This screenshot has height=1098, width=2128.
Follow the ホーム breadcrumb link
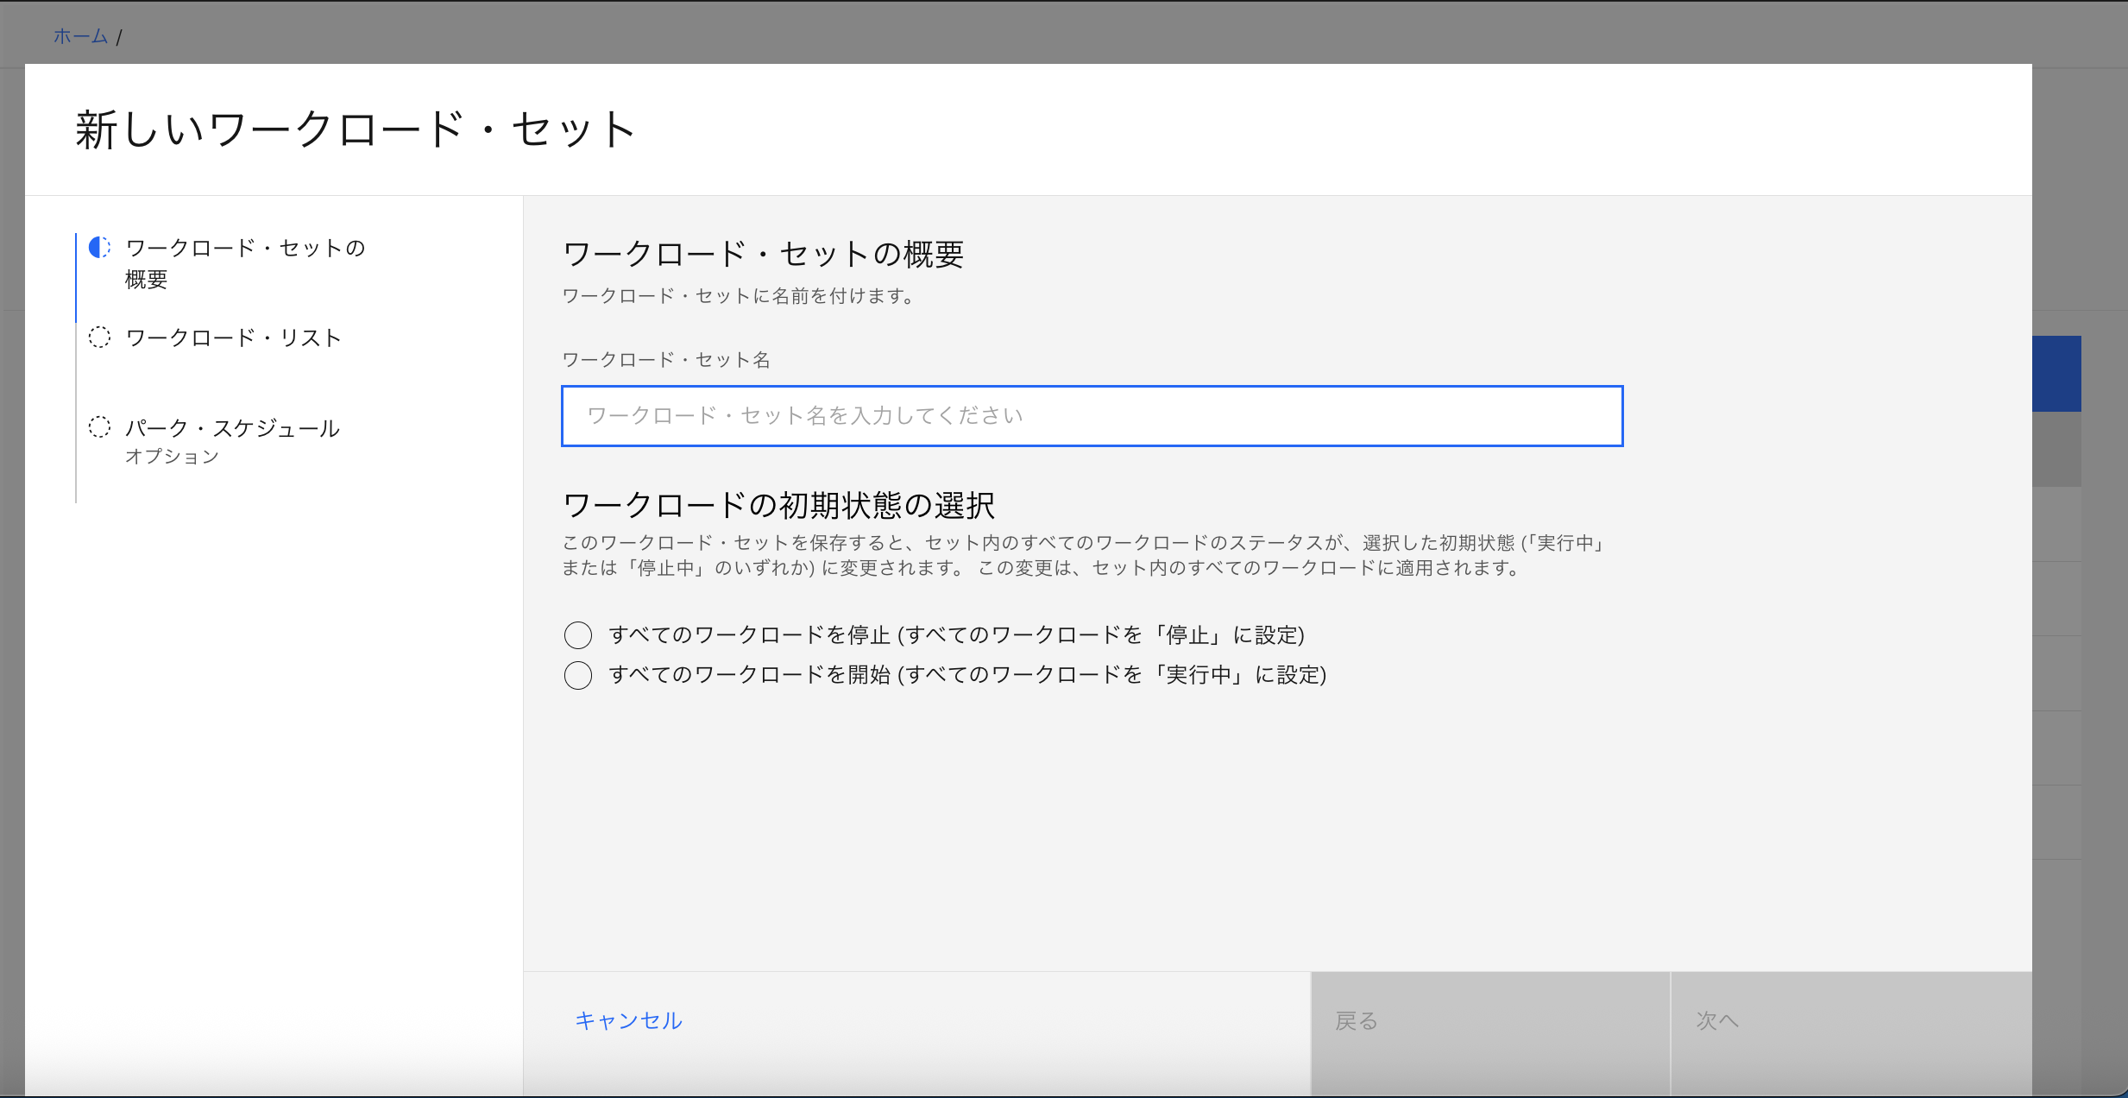click(80, 36)
